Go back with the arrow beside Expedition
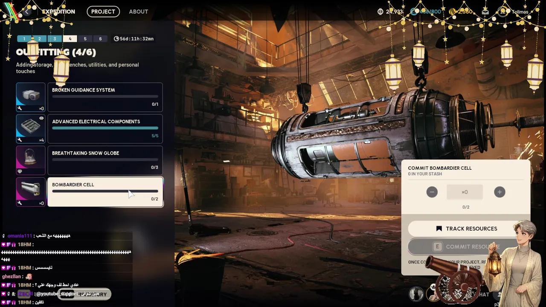 point(26,12)
